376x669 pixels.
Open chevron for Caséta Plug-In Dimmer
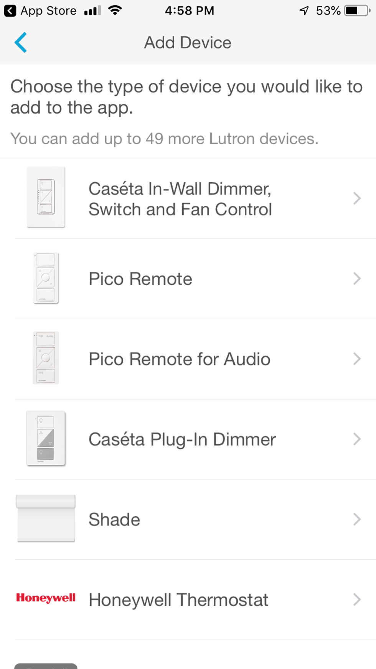click(357, 439)
